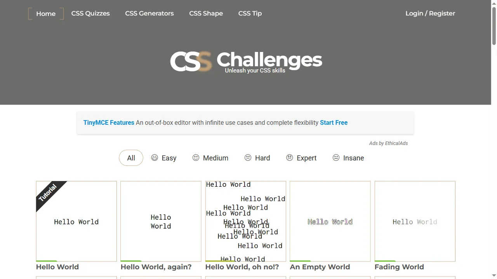Click the frowning face icon beside Hard
Viewport: 497px width, 279px height.
click(x=248, y=158)
